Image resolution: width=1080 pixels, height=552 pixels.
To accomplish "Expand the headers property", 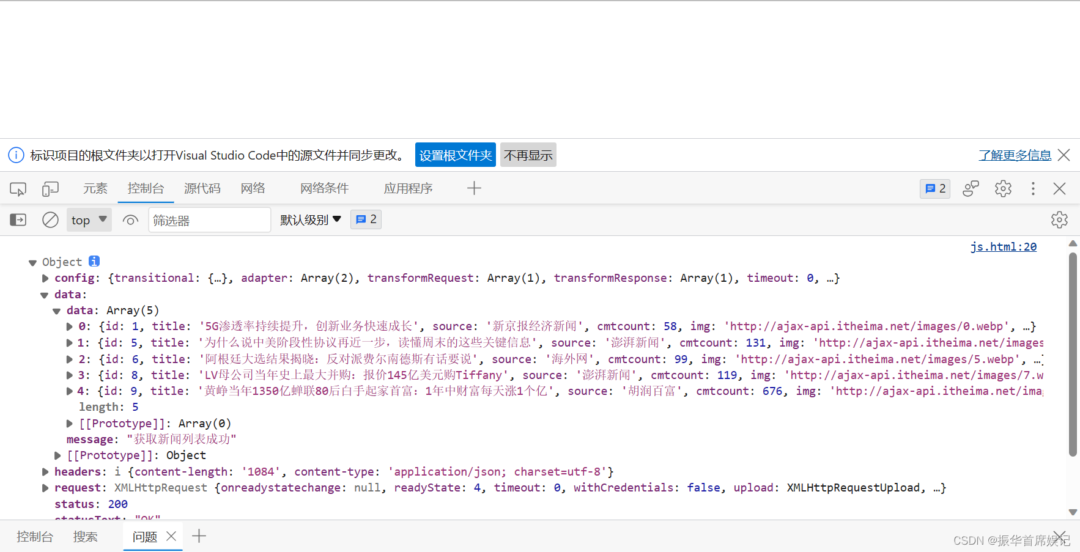I will point(45,471).
